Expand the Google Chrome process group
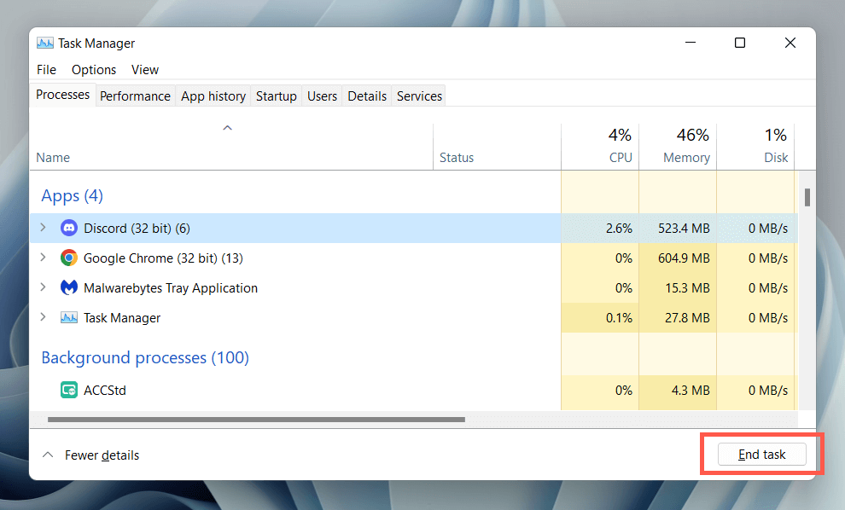The width and height of the screenshot is (845, 510). point(44,258)
